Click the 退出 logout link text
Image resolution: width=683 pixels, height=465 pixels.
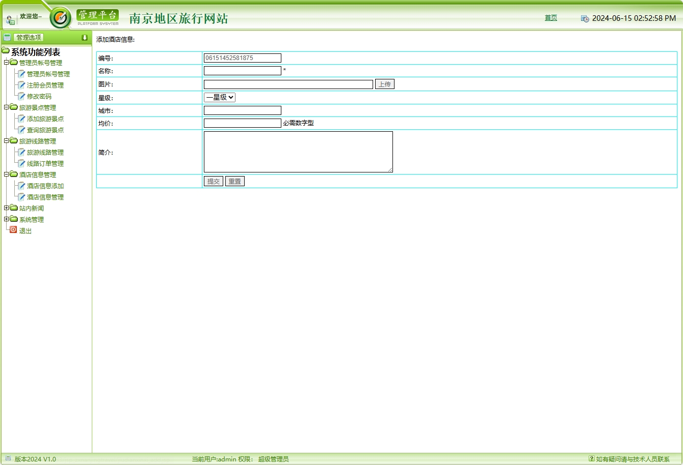tap(25, 231)
